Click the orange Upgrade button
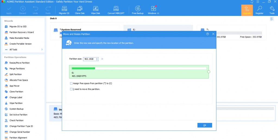This screenshot has width=278, height=140. click(x=247, y=10)
